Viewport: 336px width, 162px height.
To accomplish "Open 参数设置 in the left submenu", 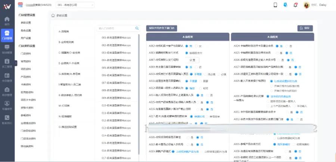I will pyautogui.click(x=26, y=23).
